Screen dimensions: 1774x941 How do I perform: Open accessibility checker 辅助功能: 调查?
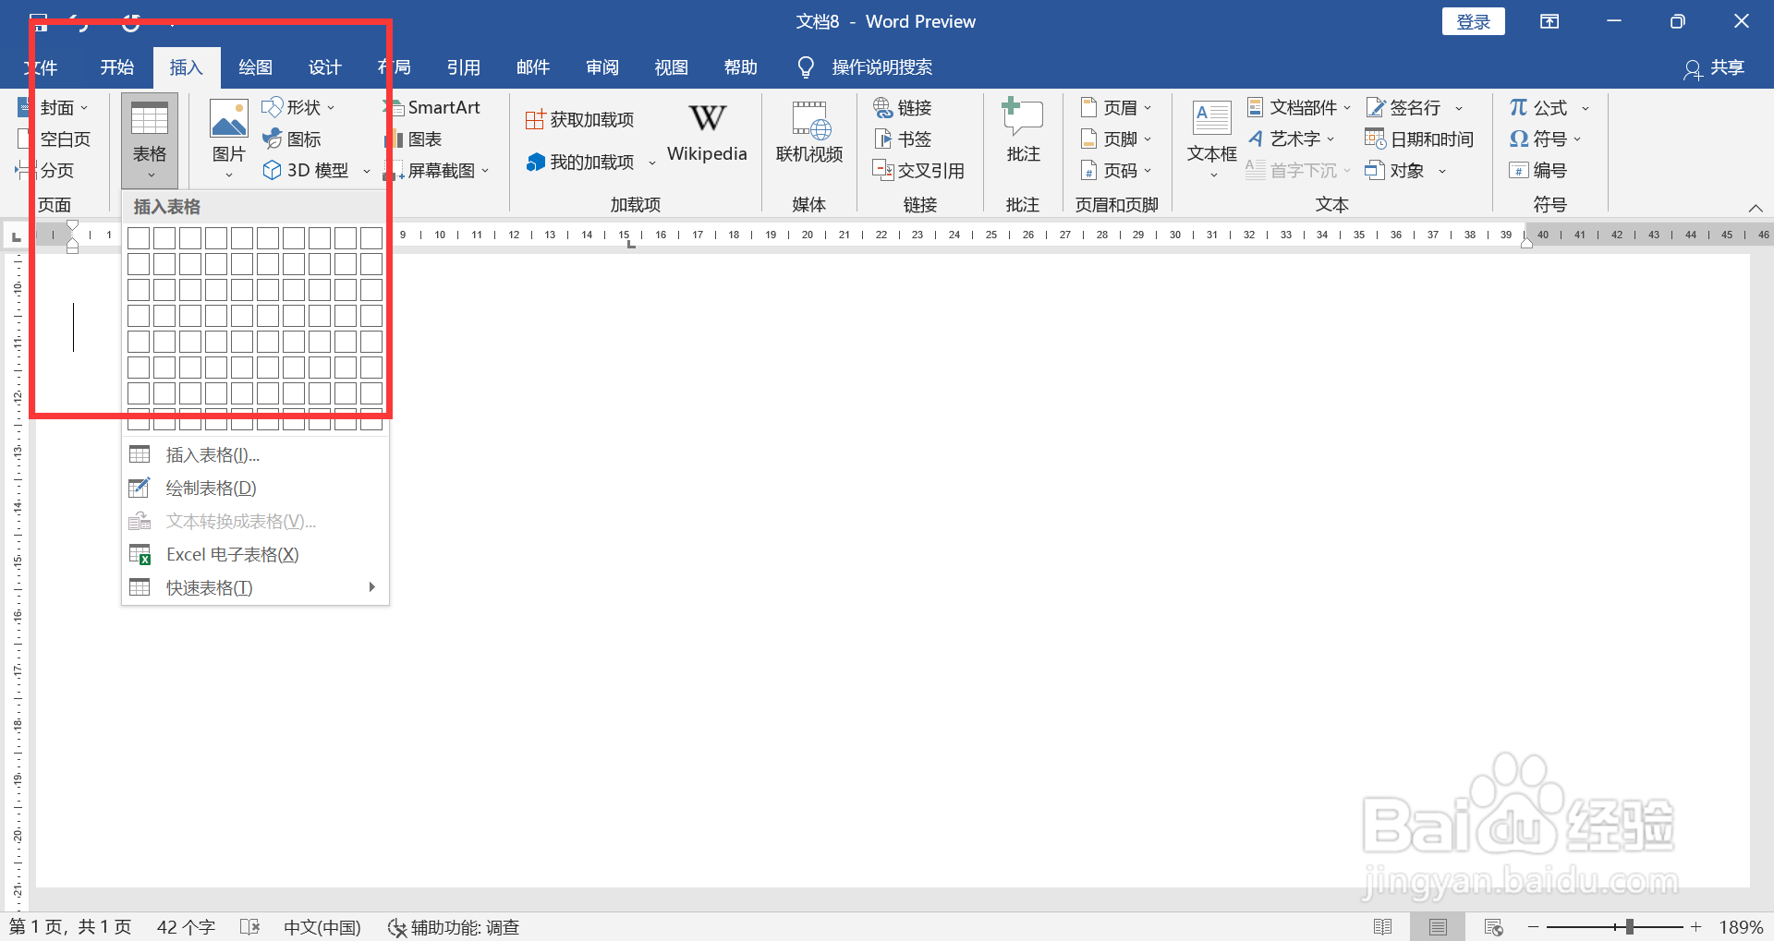454,927
